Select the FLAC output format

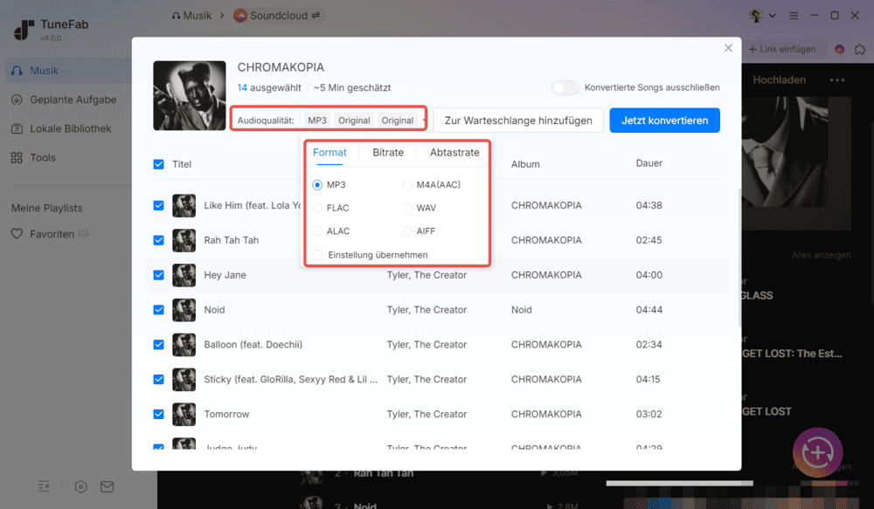pos(316,206)
